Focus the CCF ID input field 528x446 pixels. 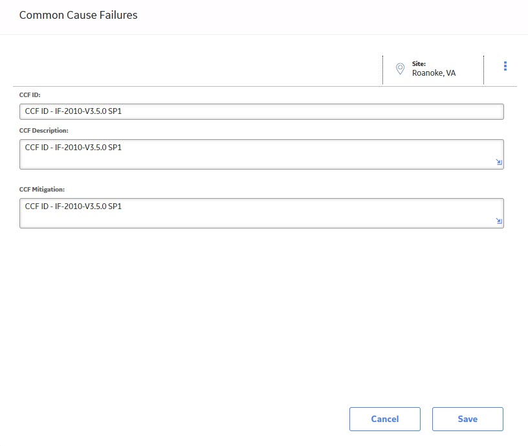[x=261, y=111]
